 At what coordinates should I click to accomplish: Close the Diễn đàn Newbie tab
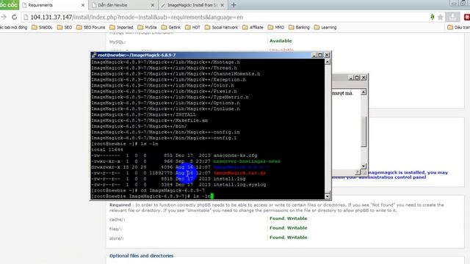[153, 5]
